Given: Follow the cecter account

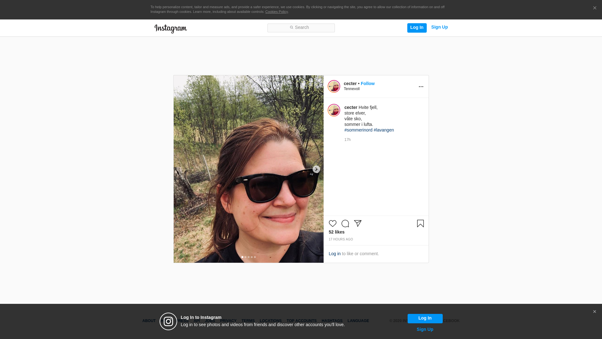Looking at the screenshot, I should (367, 83).
